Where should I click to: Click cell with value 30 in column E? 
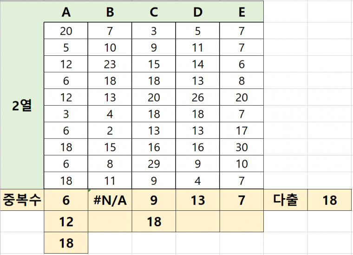point(242,147)
